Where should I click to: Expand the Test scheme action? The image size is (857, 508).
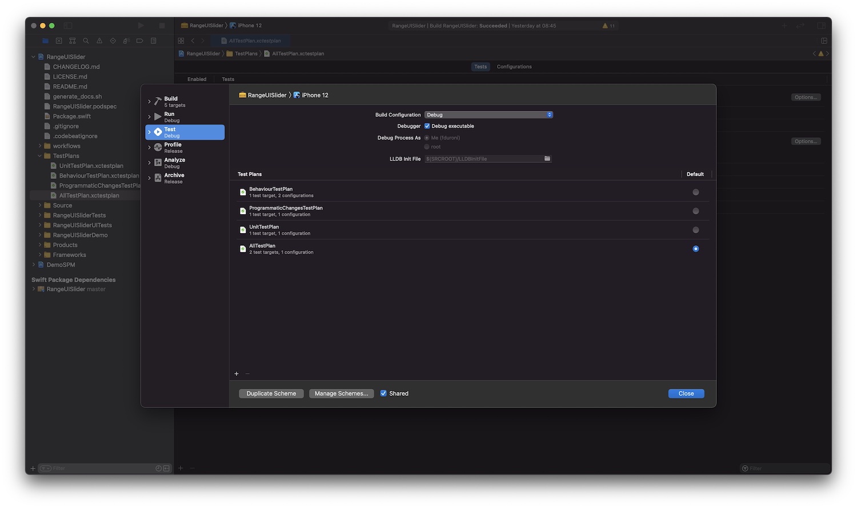click(150, 132)
